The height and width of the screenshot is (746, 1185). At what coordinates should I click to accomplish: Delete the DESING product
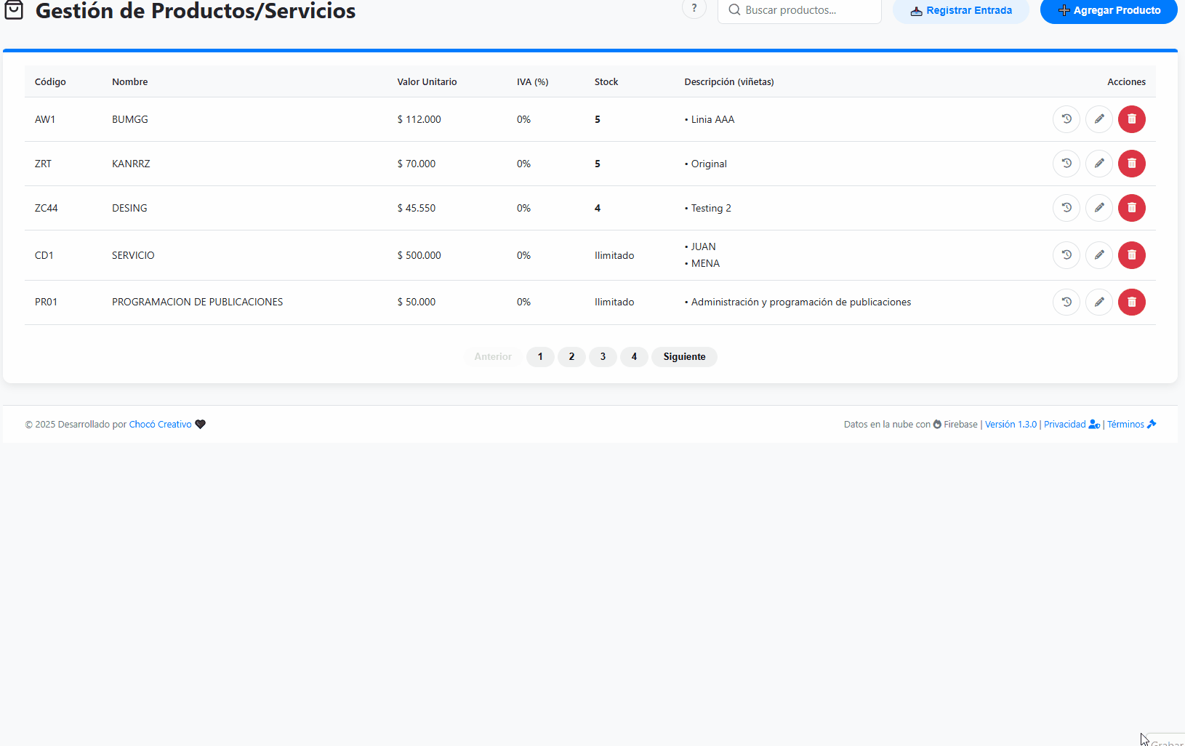click(x=1131, y=208)
